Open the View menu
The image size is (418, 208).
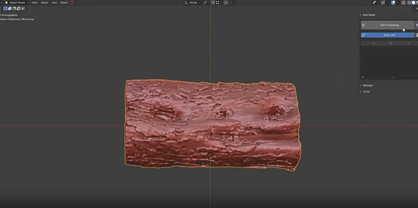point(34,2)
